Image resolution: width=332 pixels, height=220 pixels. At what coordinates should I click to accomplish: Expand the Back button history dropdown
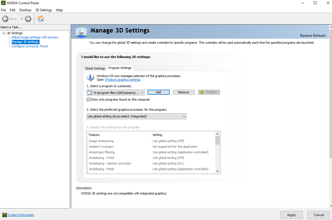coord(21,18)
